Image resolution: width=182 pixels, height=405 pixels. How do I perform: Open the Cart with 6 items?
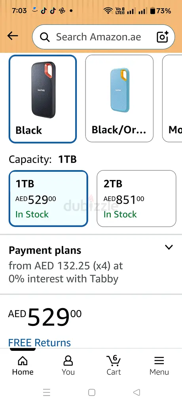[114, 365]
